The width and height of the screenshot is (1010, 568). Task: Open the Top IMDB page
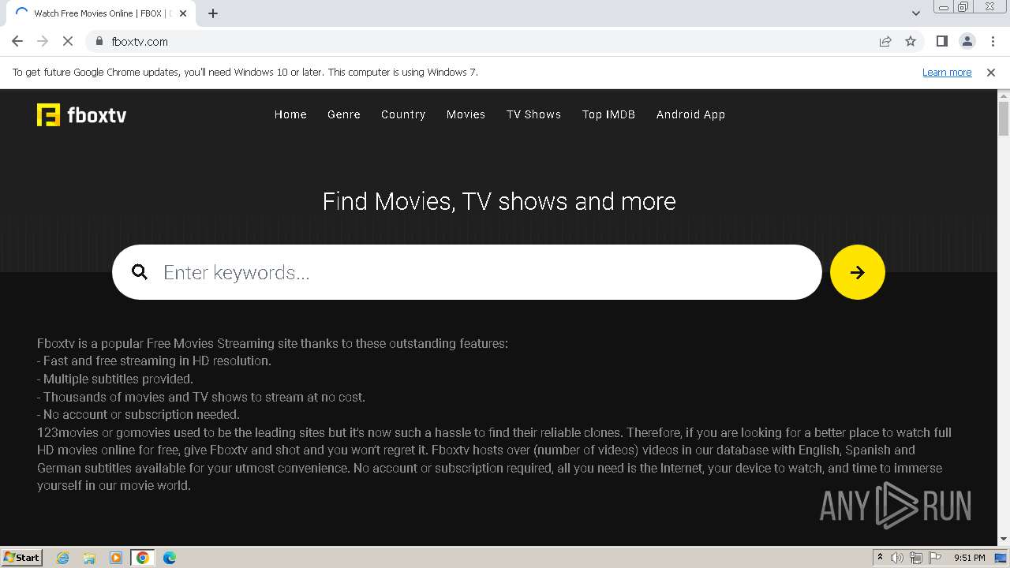608,114
